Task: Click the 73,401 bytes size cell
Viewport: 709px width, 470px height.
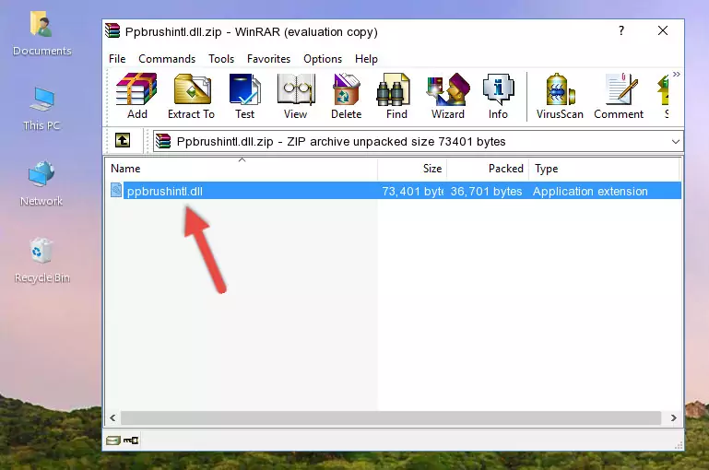Action: click(x=413, y=191)
